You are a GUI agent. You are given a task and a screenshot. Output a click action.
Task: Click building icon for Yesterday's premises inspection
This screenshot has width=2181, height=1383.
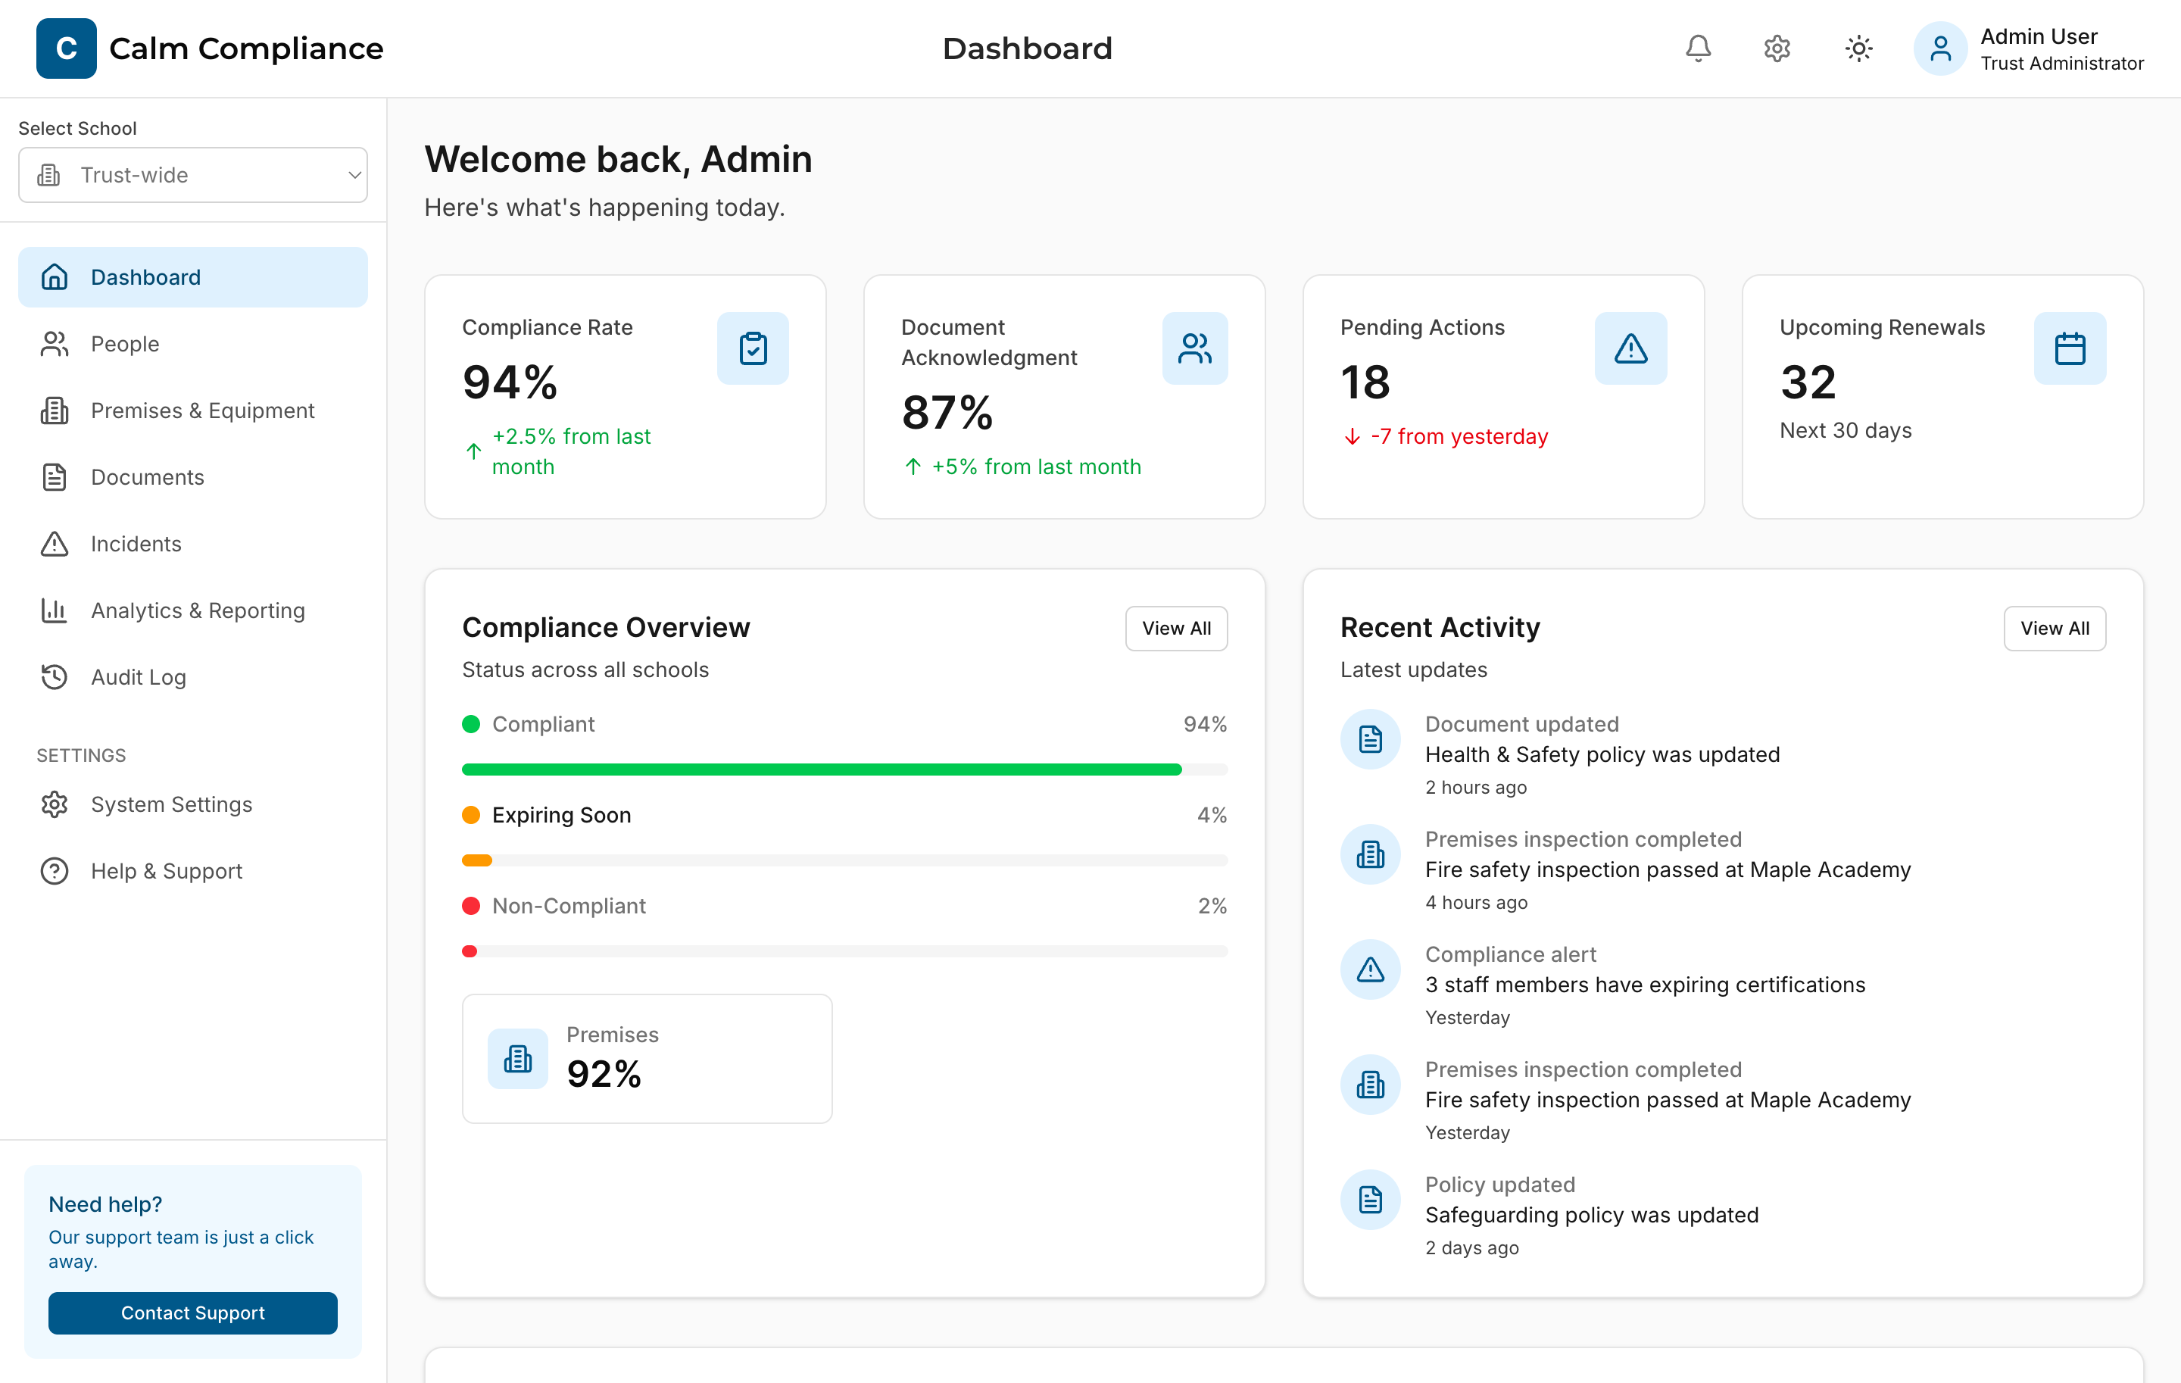point(1371,1084)
